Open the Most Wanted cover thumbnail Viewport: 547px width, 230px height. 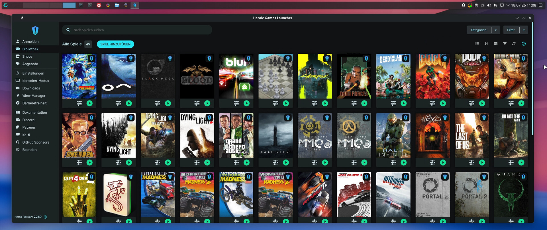click(354, 195)
